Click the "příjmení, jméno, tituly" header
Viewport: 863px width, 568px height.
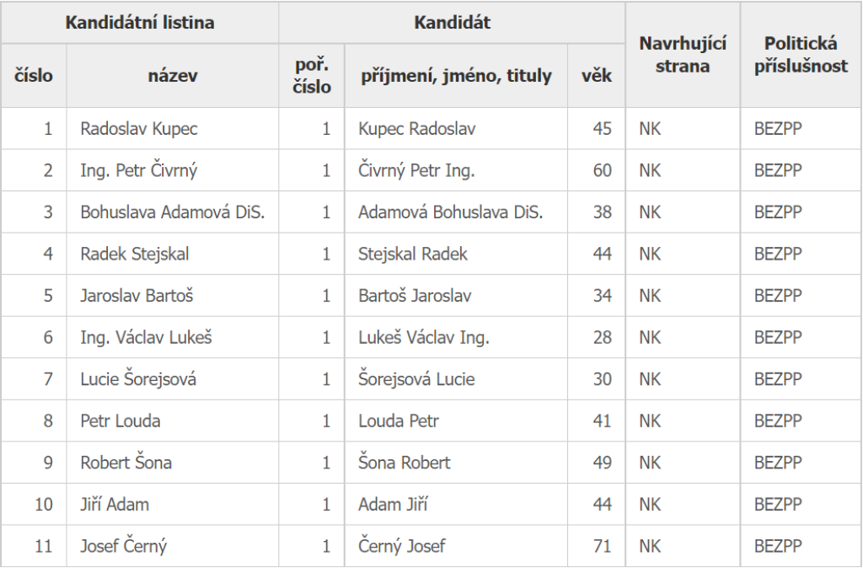click(x=456, y=76)
